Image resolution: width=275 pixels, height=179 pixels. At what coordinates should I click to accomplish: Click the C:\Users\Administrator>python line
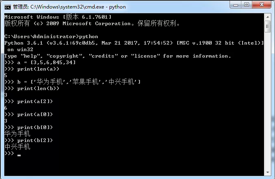pyautogui.click(x=51, y=37)
